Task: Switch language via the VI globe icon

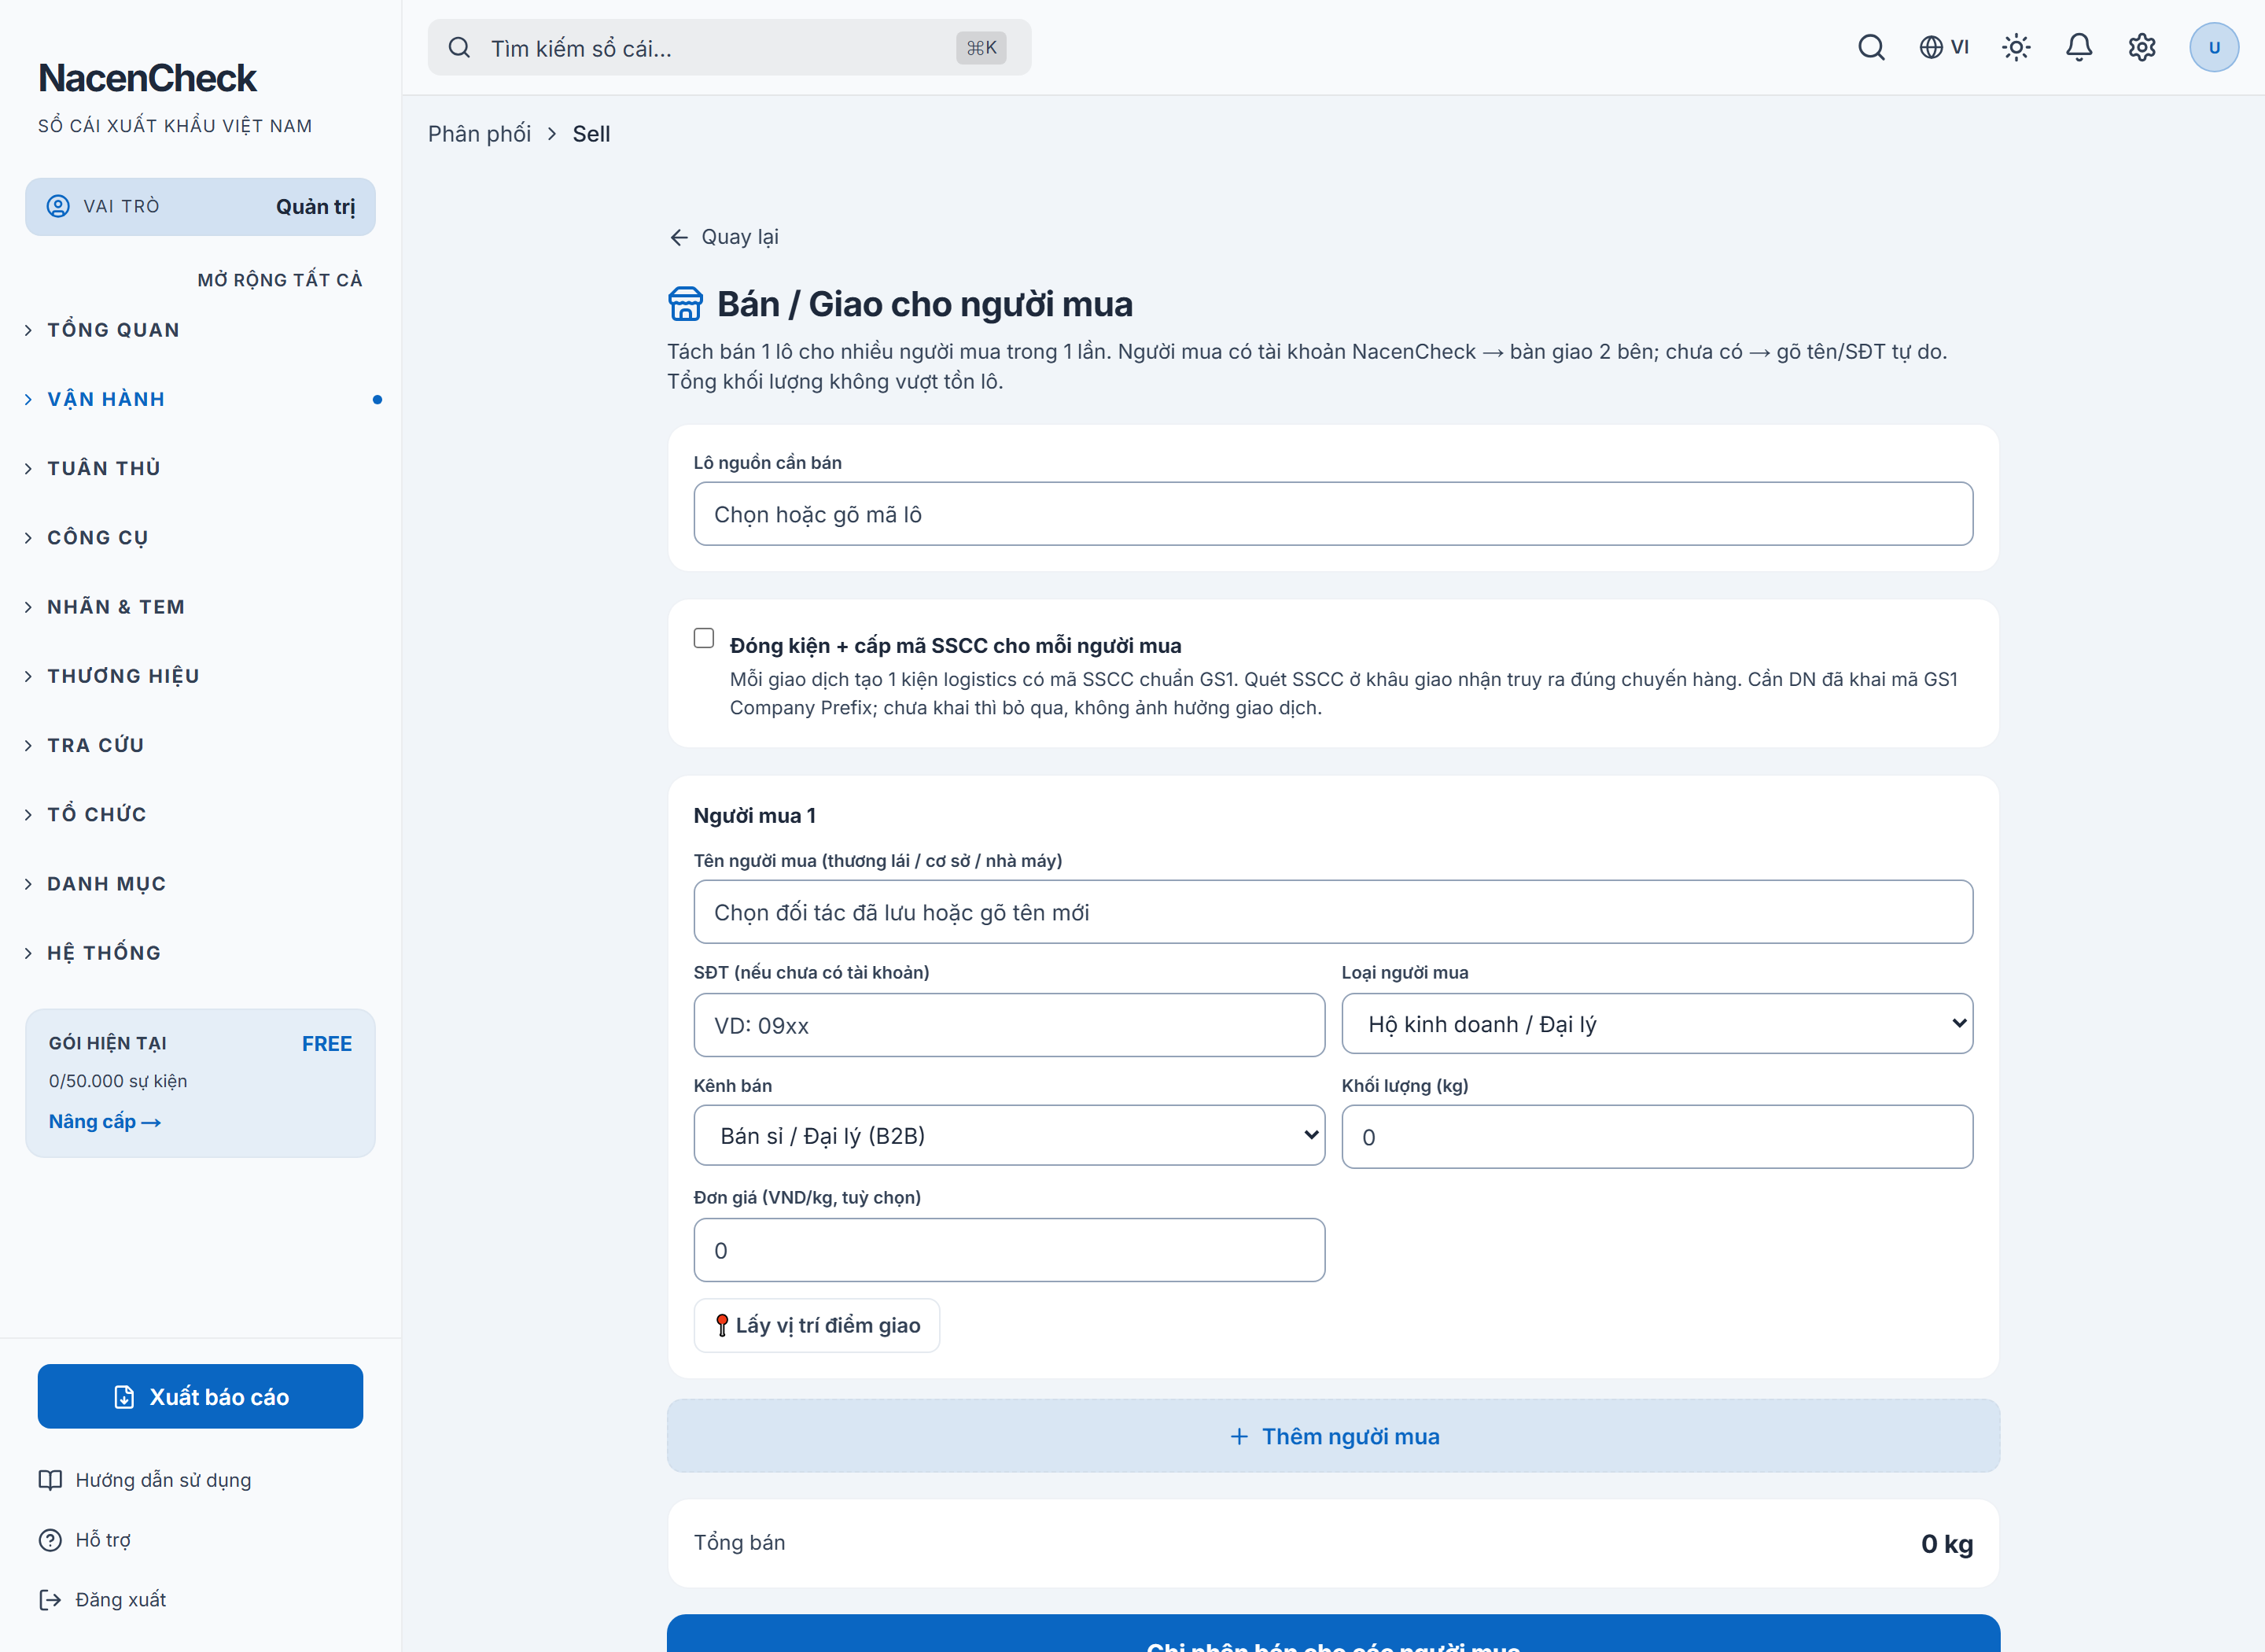Action: click(x=1943, y=47)
